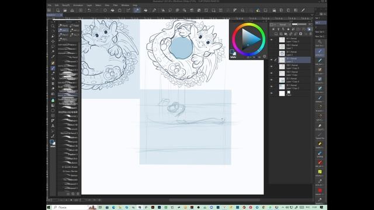The height and width of the screenshot is (210, 374).
Task: Open the Window menu
Action: pyautogui.click(x=125, y=5)
